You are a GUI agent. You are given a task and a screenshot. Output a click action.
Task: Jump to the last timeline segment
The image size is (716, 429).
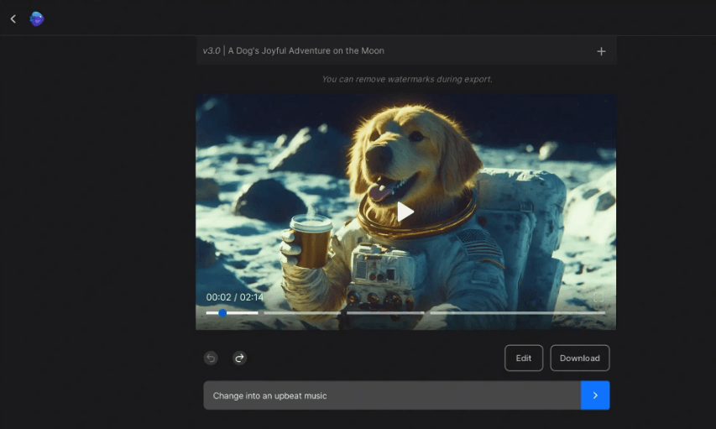517,313
